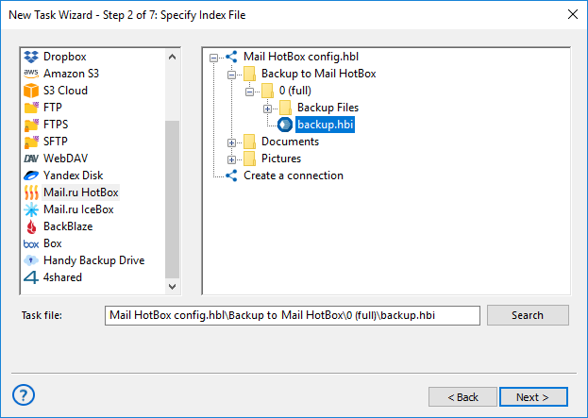Expand the Pictures folder
588x418 pixels.
pos(232,160)
